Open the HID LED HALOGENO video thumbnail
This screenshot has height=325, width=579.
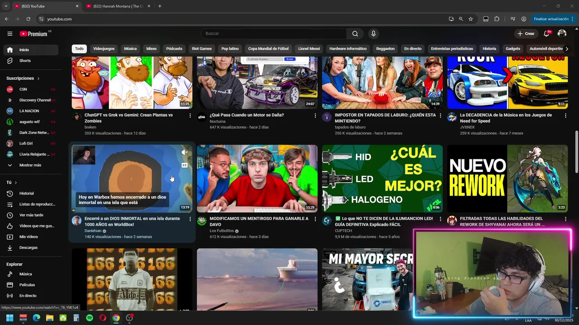(382, 178)
